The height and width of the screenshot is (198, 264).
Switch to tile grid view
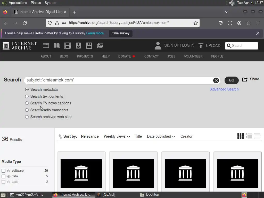pos(241,136)
